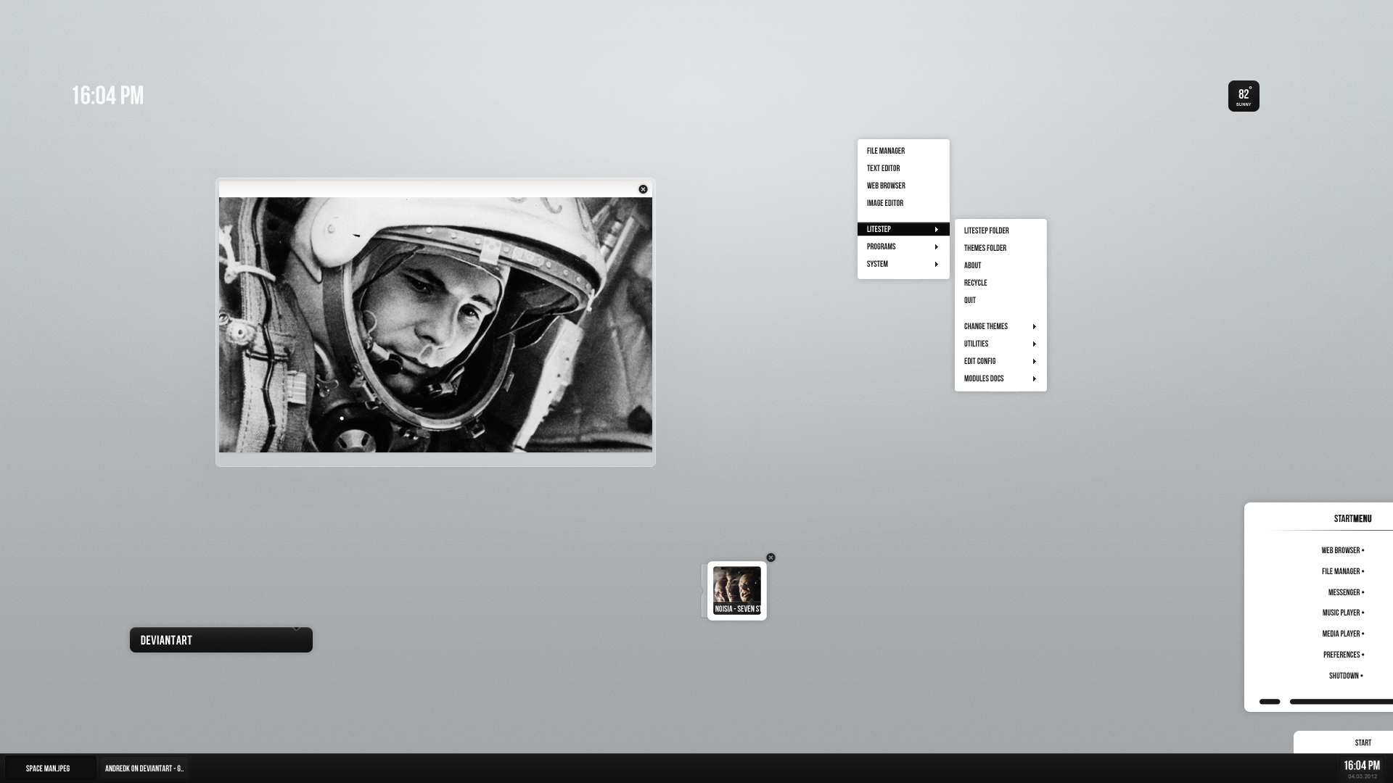The width and height of the screenshot is (1393, 783).
Task: Click Noisia Seven S album thumbnail
Action: [736, 589]
